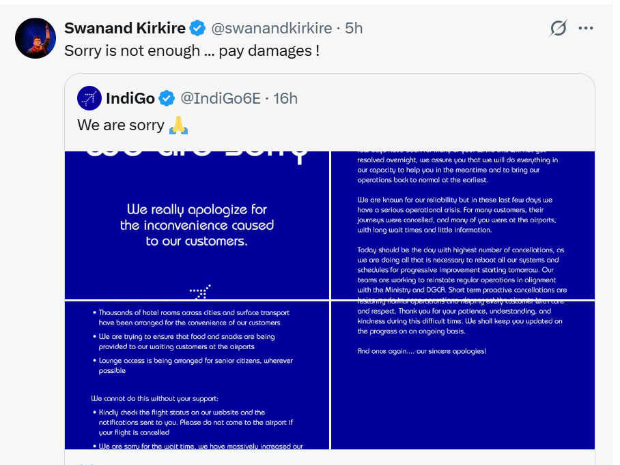The width and height of the screenshot is (620, 465).
Task: Click the folded hands emoji
Action: pyautogui.click(x=178, y=125)
